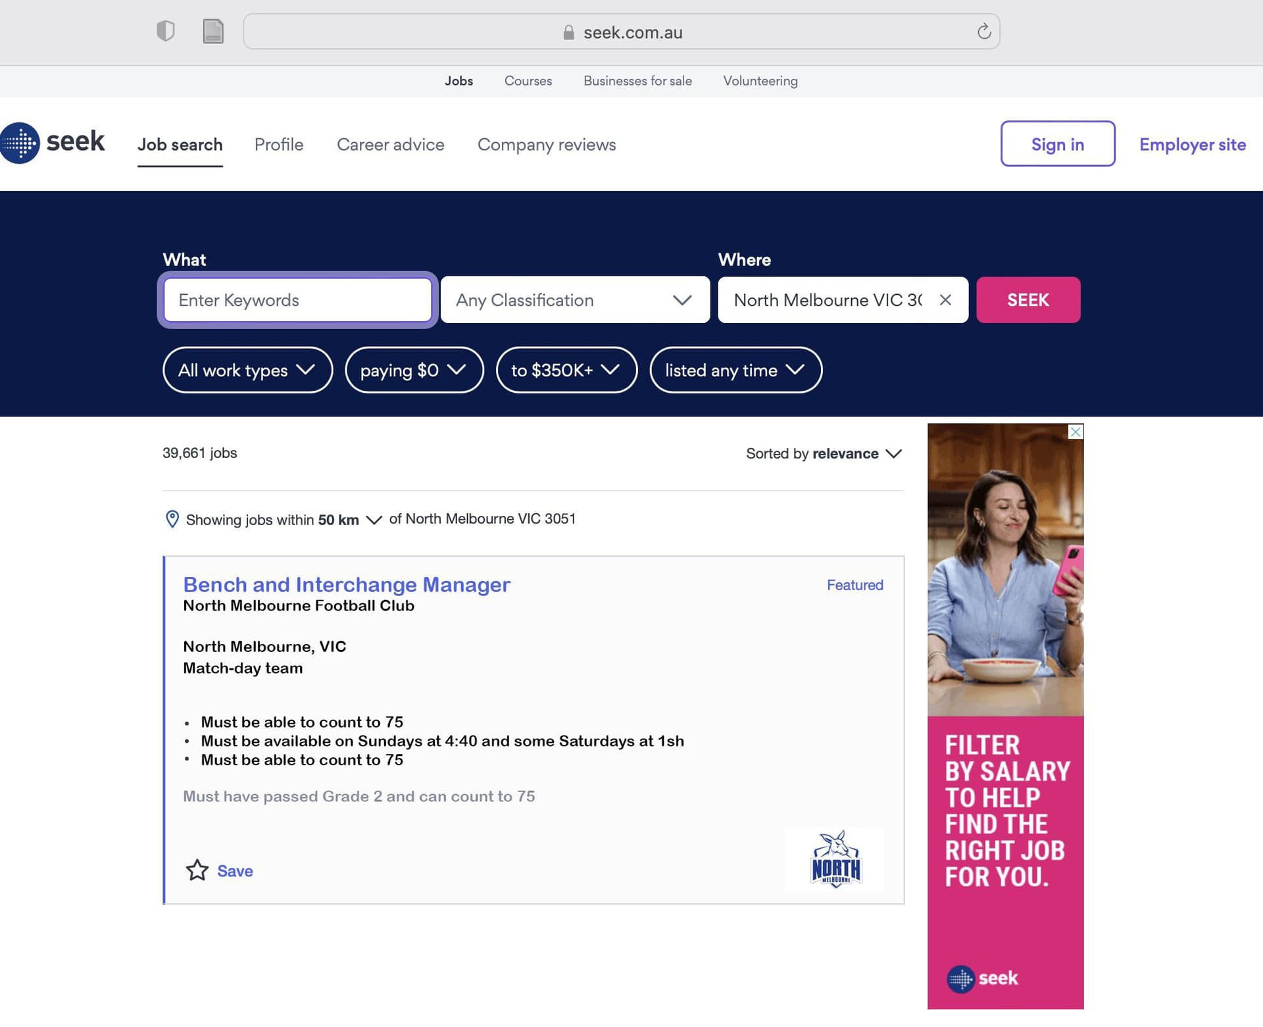Open Businesses for sale
The width and height of the screenshot is (1263, 1027).
[x=637, y=81]
